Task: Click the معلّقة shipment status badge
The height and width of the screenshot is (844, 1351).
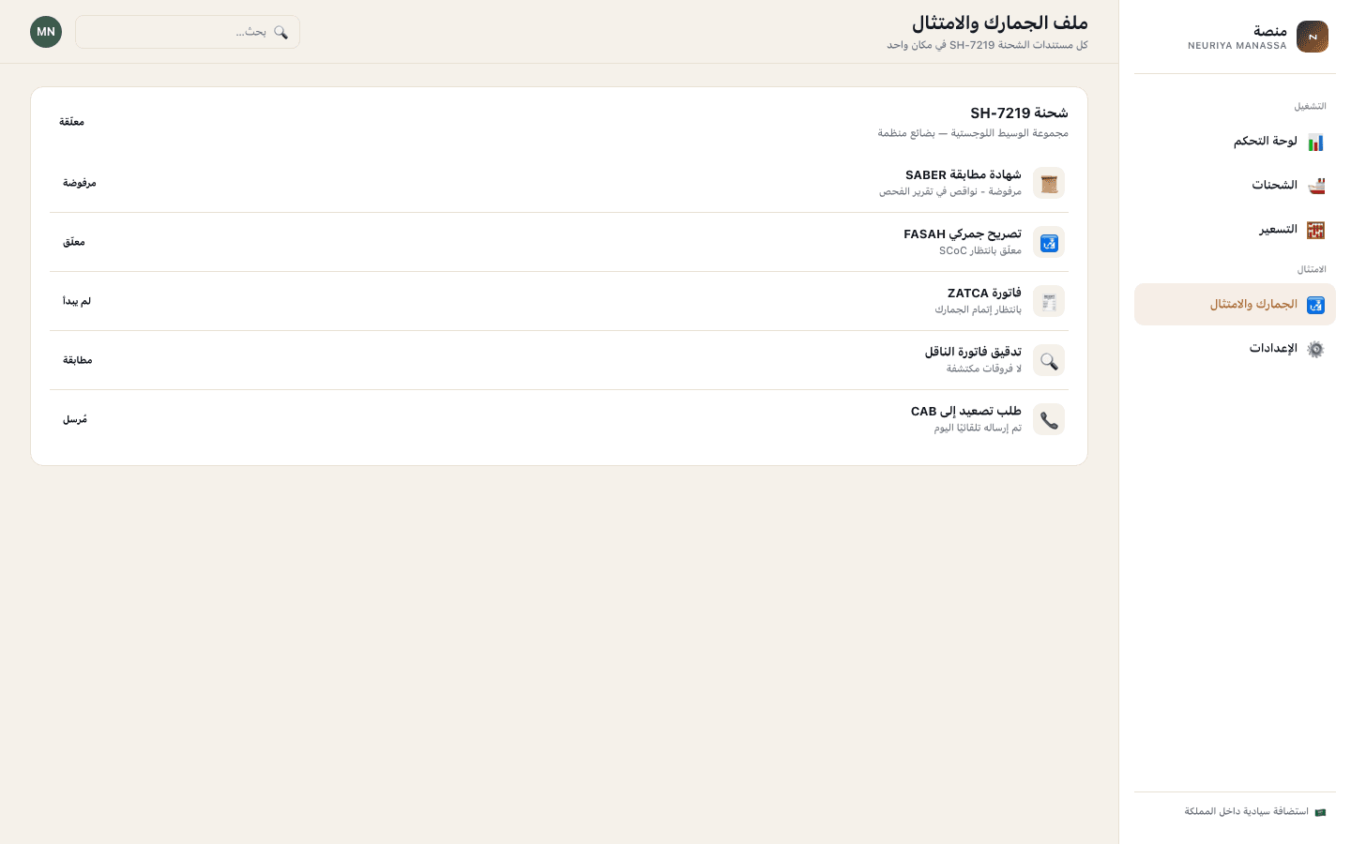Action: (x=72, y=122)
